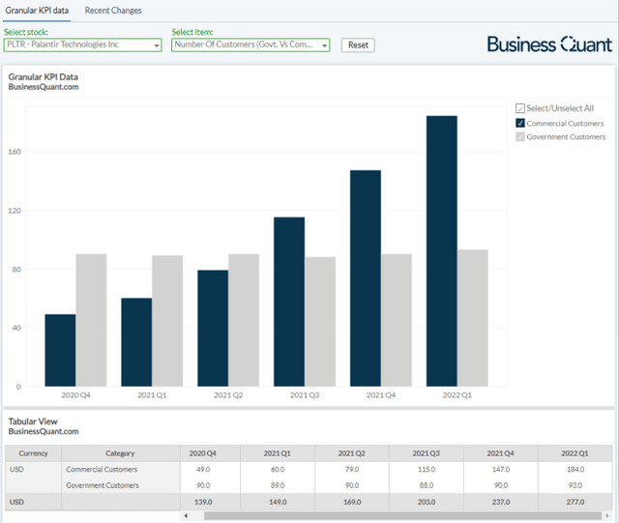
Task: Click the Business Quant logo
Action: pos(548,44)
